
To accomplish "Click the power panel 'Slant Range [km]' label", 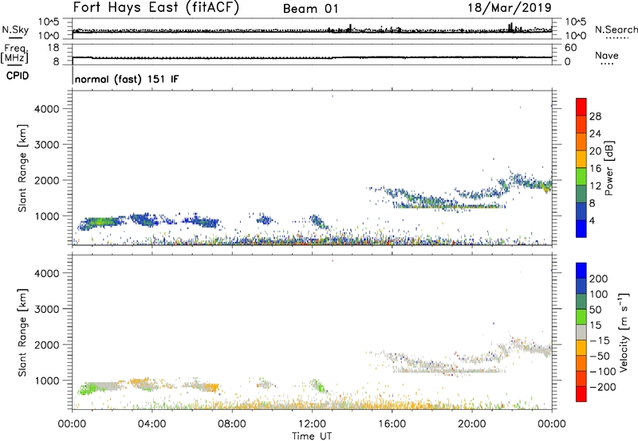I will click(x=22, y=168).
